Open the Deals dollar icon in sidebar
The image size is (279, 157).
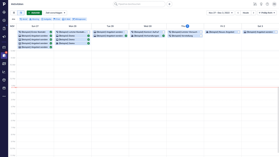[4, 21]
